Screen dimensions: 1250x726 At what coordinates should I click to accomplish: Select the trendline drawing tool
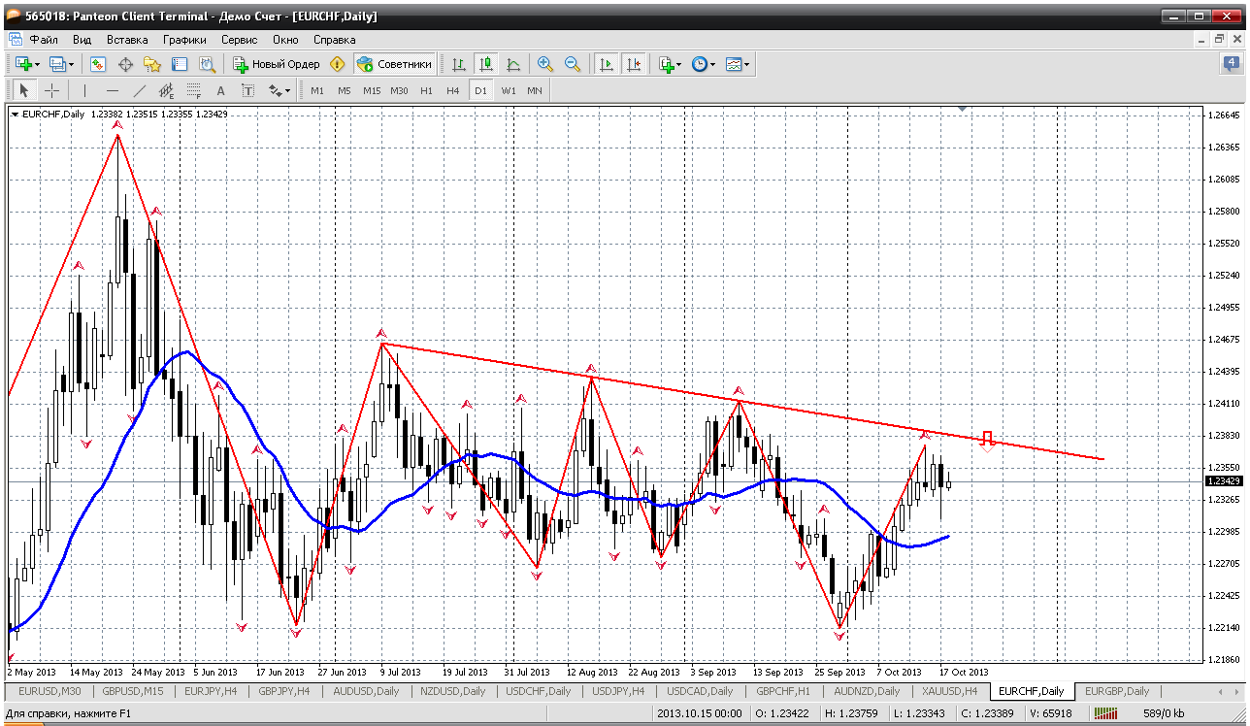(139, 90)
